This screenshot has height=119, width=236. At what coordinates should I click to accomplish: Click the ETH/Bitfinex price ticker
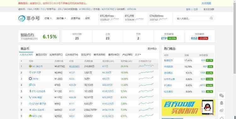tap(159, 18)
